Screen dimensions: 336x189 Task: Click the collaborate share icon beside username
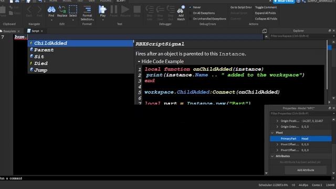[304, 1]
